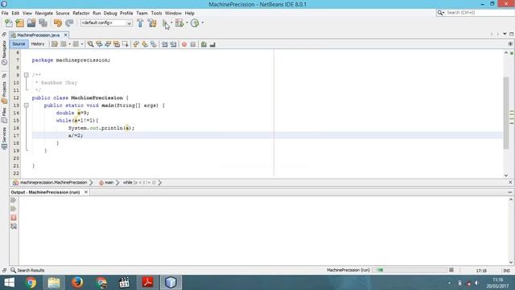The image size is (515, 290).
Task: Switch to Source view
Action: pos(19,44)
